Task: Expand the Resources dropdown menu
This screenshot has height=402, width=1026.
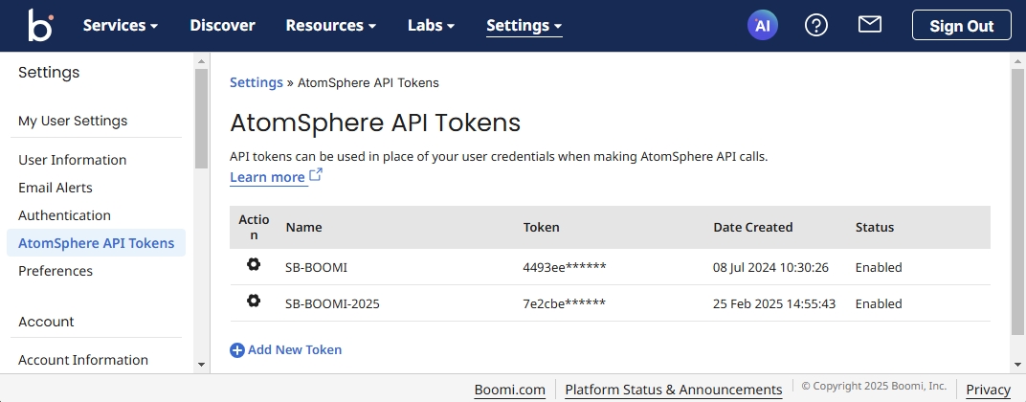Action: 331,26
